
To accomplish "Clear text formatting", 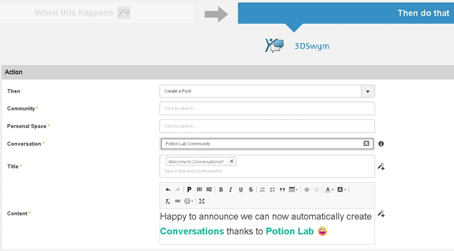I will tap(167, 201).
